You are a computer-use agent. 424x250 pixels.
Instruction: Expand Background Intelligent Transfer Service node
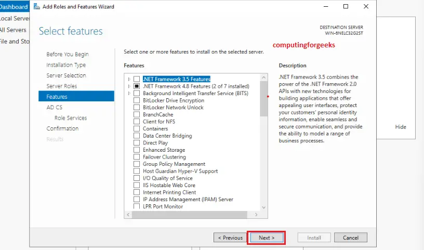(x=129, y=93)
